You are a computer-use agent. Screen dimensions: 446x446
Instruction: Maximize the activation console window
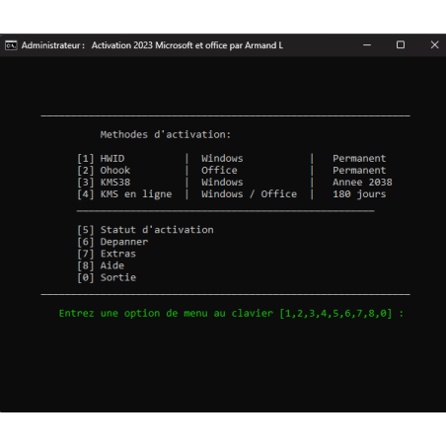pos(401,44)
